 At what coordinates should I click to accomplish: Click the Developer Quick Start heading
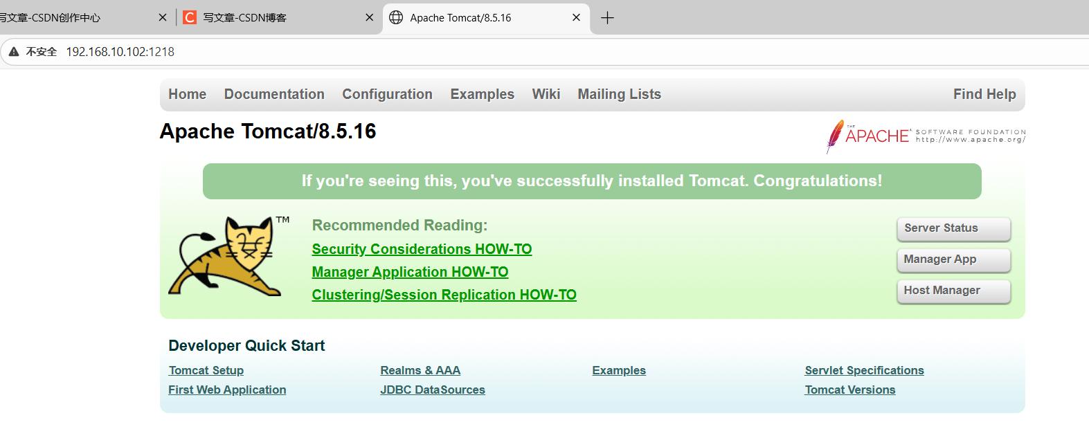(x=246, y=346)
